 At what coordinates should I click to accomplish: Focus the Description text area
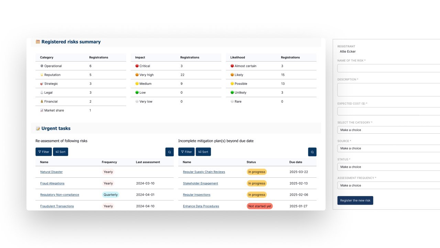pos(389,90)
